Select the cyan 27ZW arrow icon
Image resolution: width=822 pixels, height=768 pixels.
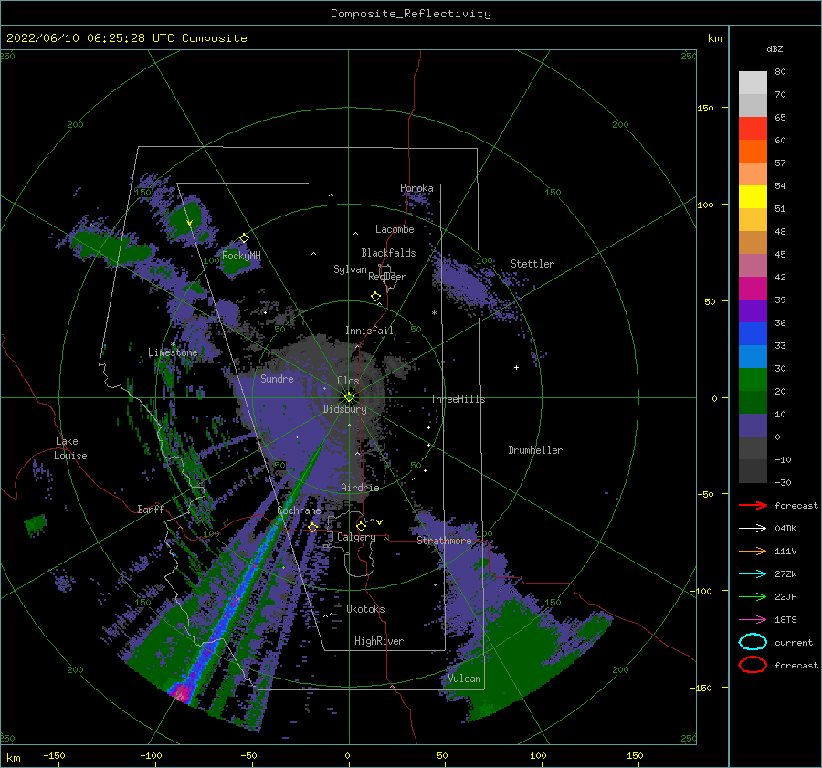click(753, 574)
